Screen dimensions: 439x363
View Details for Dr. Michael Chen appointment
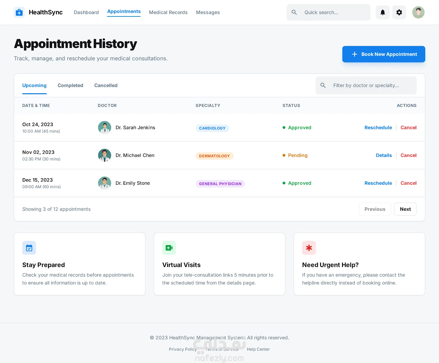click(384, 155)
